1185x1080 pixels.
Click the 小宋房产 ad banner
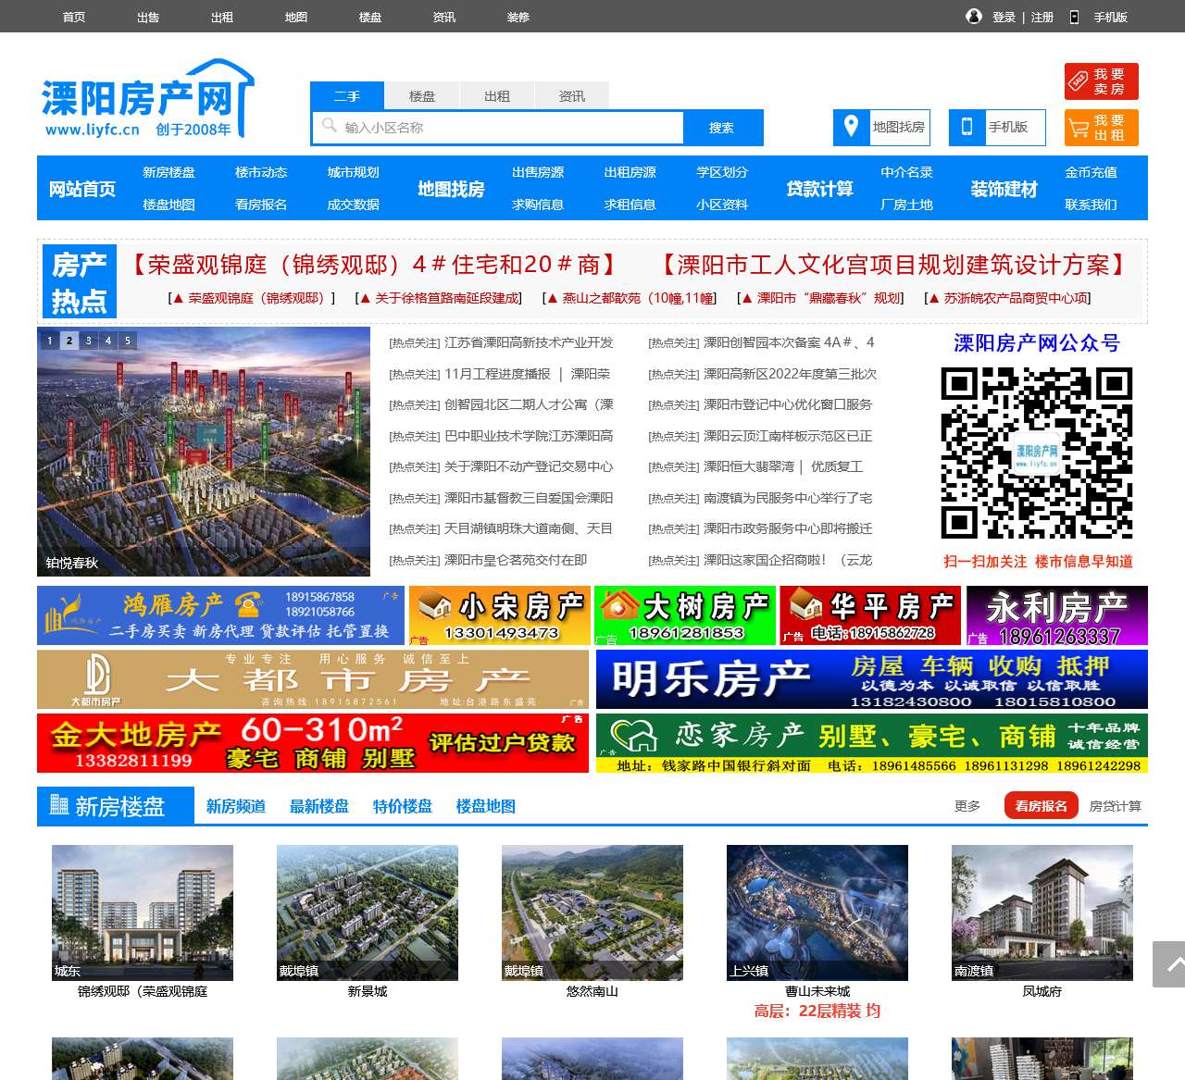pos(500,615)
